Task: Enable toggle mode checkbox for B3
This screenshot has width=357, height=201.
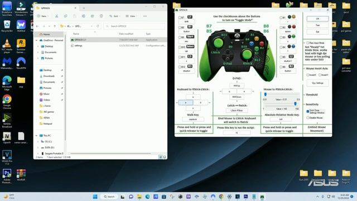Action: [281, 37]
